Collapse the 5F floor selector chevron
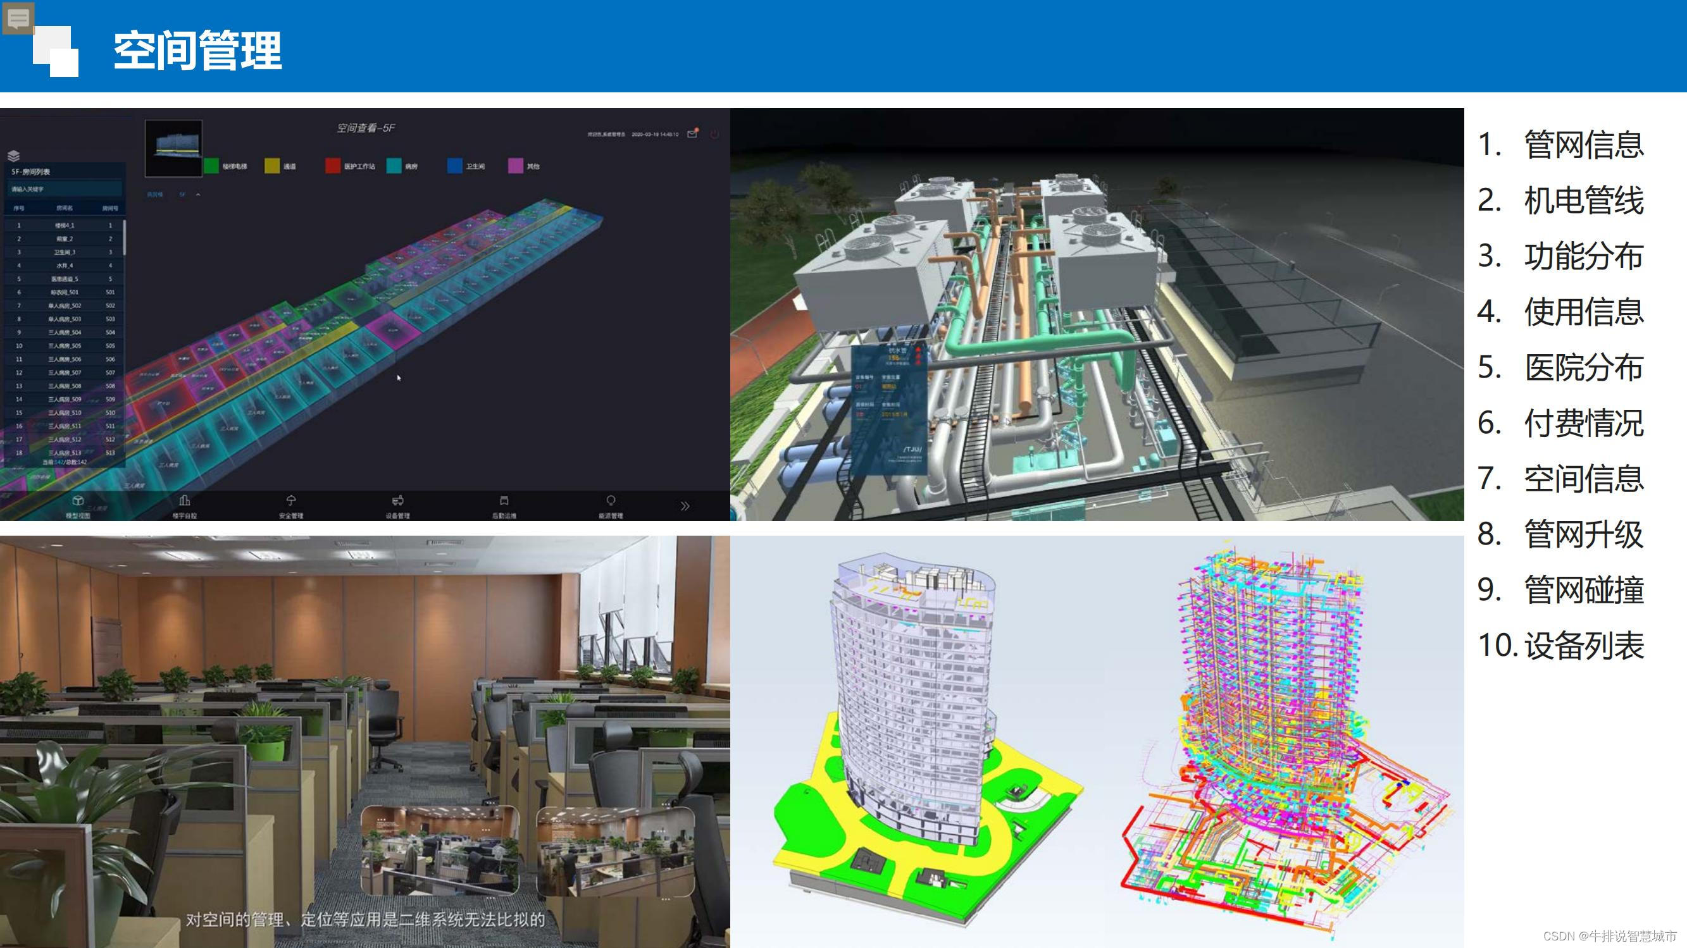 click(198, 194)
